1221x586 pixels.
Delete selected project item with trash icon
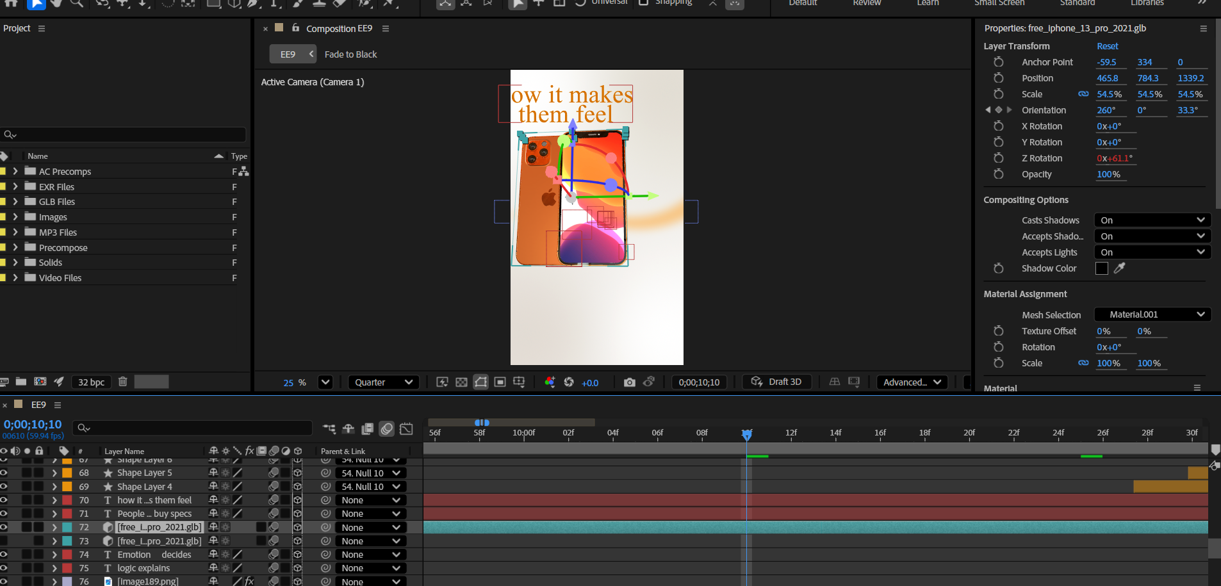pyautogui.click(x=123, y=382)
